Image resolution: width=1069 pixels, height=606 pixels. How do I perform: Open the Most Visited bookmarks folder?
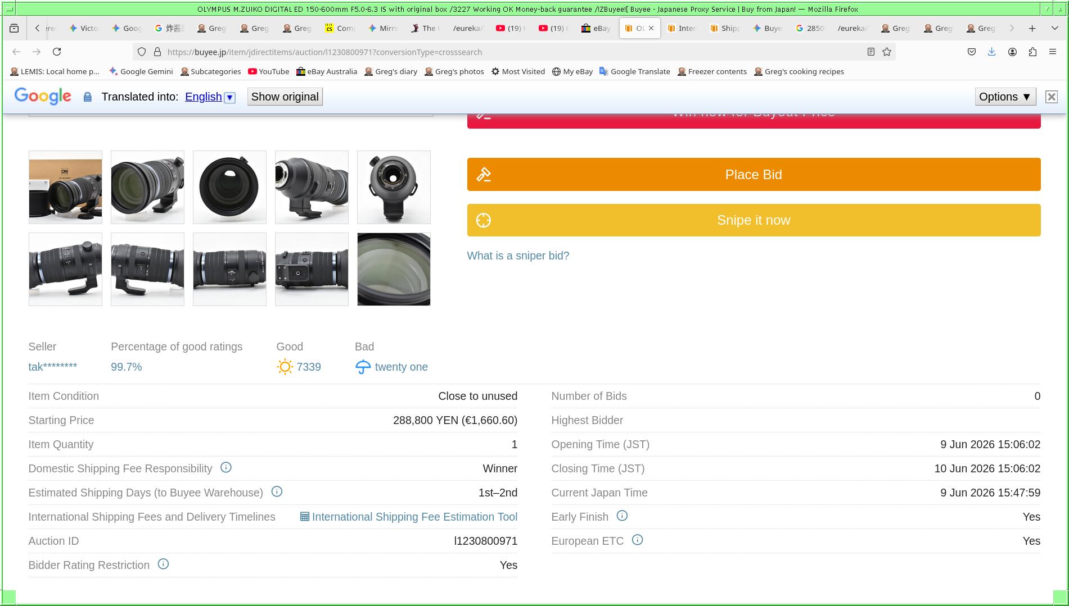click(x=518, y=71)
